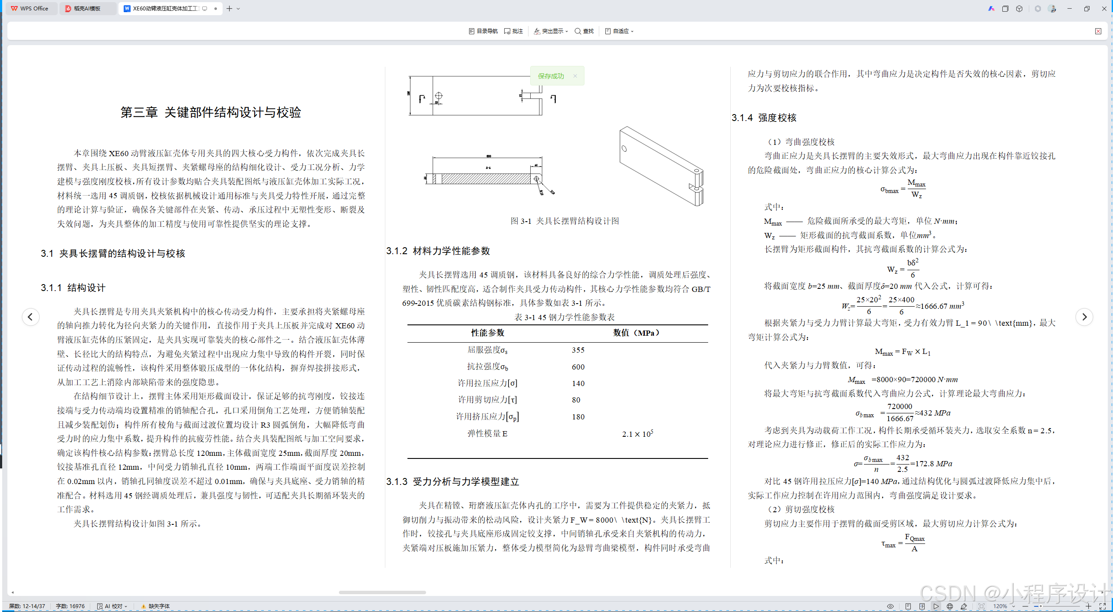This screenshot has width=1113, height=612.
Task: Click the 字数 16976 word count
Action: click(x=70, y=606)
